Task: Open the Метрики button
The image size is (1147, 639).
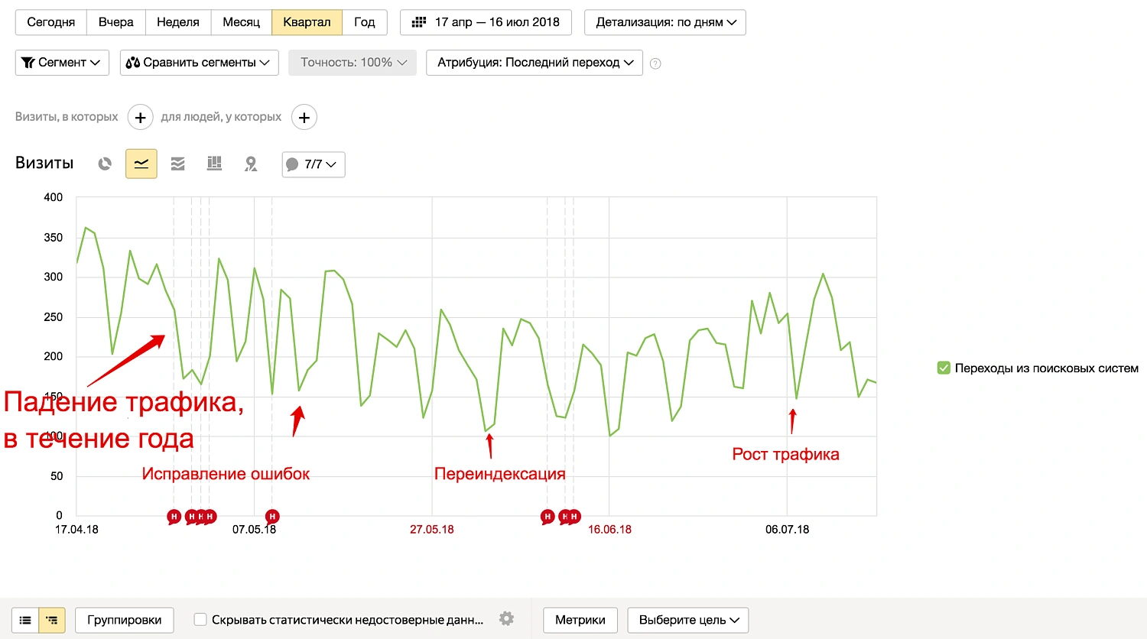Action: pos(580,620)
